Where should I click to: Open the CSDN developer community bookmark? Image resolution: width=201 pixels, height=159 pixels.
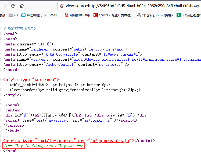[113, 15]
